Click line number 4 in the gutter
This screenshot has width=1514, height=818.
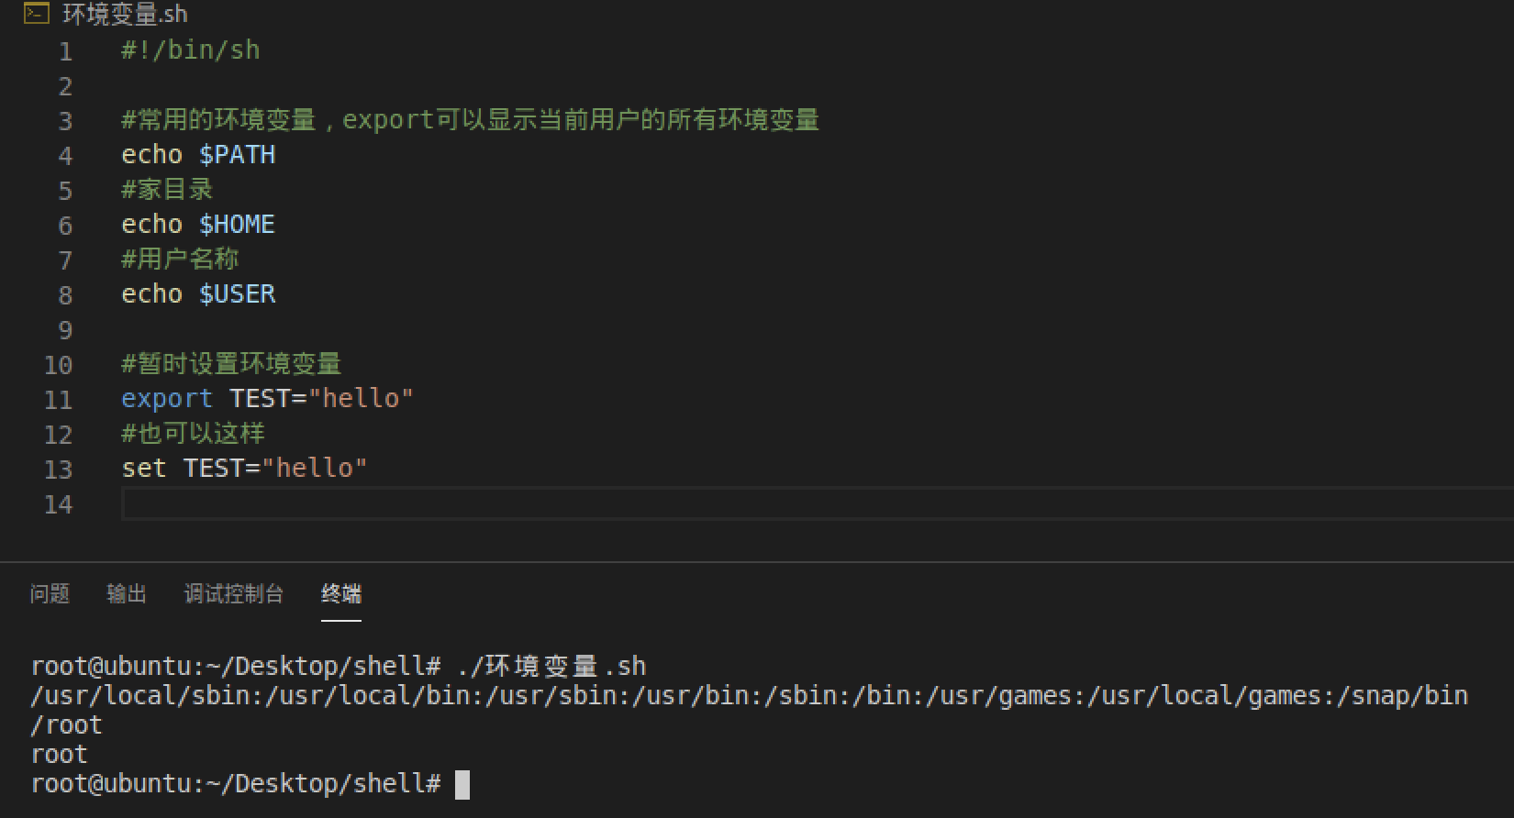pos(65,156)
